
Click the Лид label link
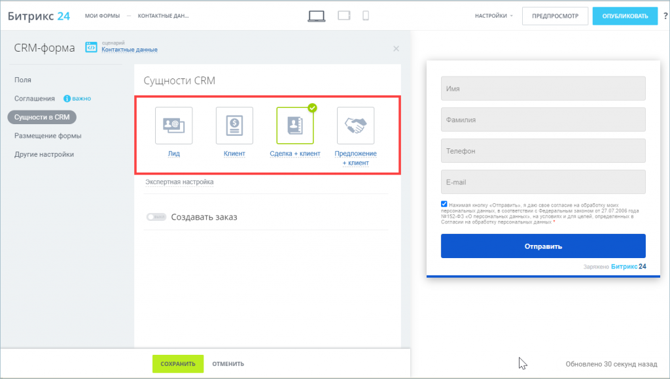pos(174,154)
